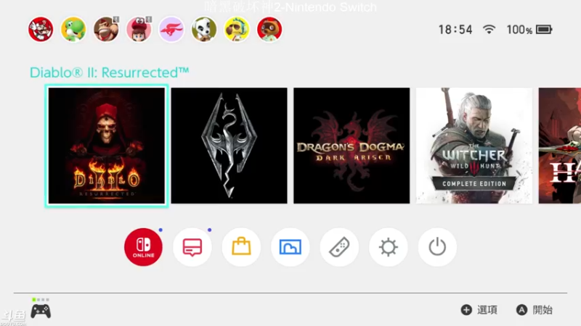The height and width of the screenshot is (326, 581).
Task: Open Nintendo eShop shopping bag
Action: pyautogui.click(x=241, y=247)
